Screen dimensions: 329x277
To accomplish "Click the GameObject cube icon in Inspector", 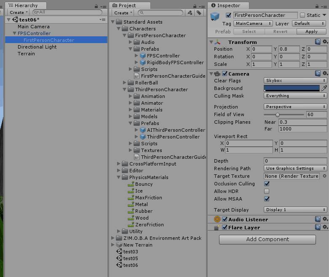I will (215, 16).
